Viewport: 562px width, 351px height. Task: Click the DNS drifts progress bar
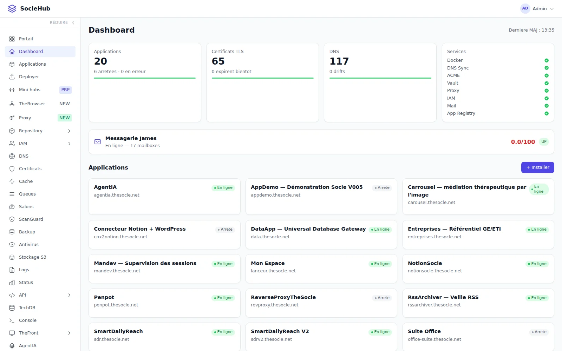(380, 78)
